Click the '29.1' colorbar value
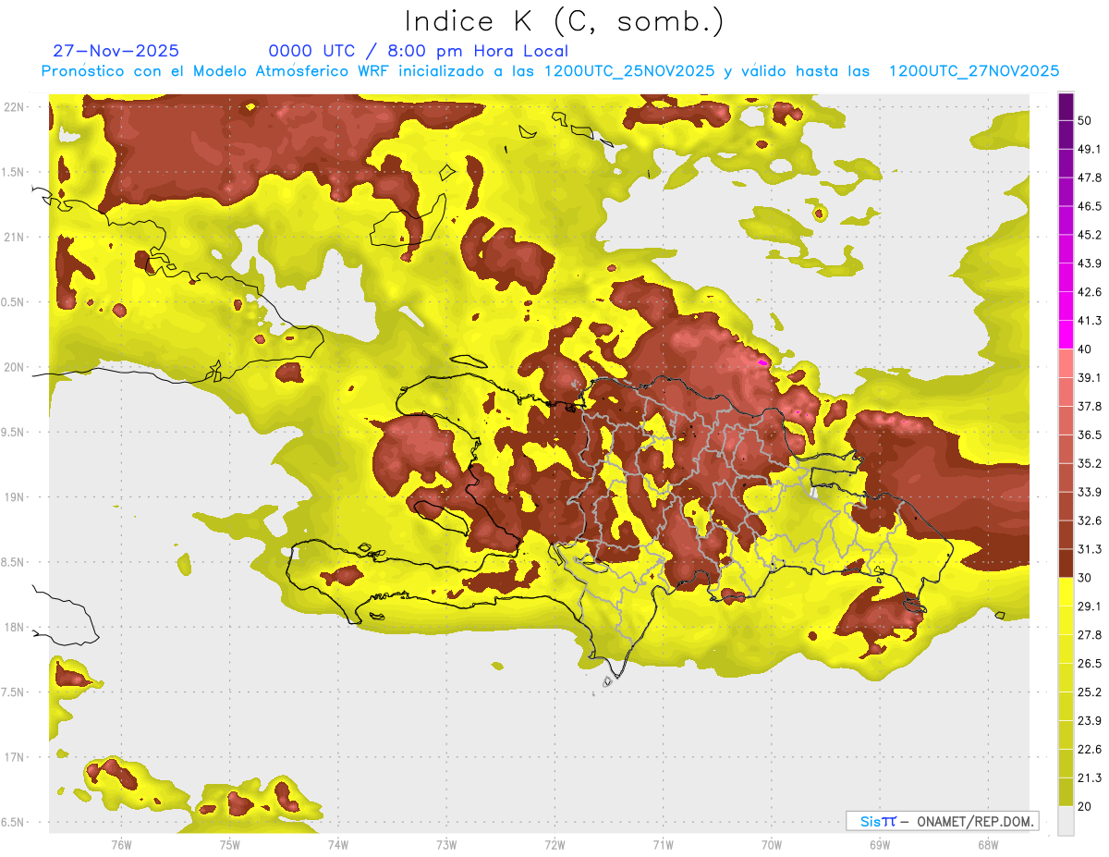1109x857 pixels. (x=1090, y=606)
